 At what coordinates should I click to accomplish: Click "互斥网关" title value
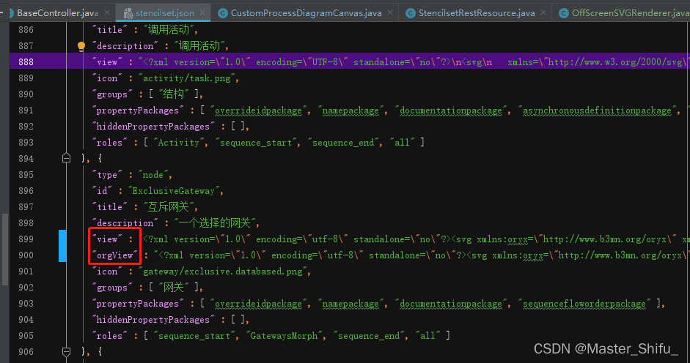169,207
